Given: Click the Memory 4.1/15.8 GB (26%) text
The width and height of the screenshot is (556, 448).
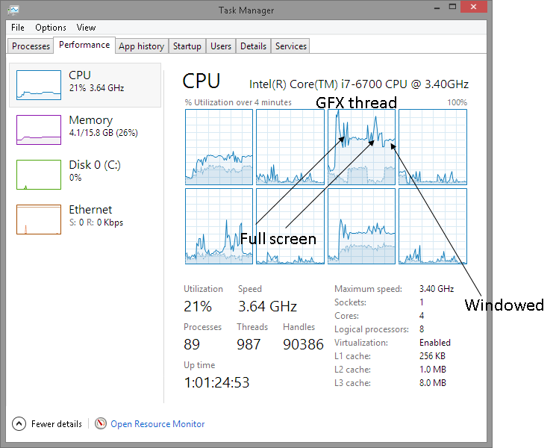Looking at the screenshot, I should [104, 133].
